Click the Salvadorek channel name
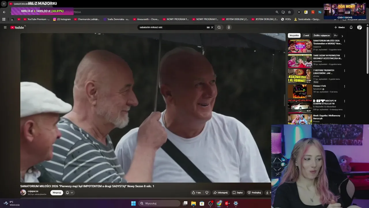Viewport: 369px width, 208px height. (317, 89)
